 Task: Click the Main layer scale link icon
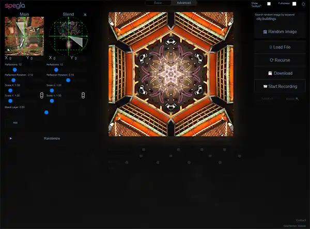pos(42,95)
